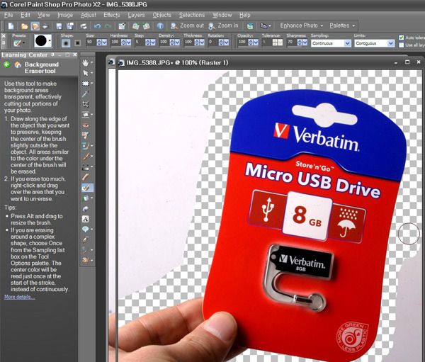Image resolution: width=425 pixels, height=362 pixels.
Task: Click the New file toolbar icon
Action: tap(11, 26)
